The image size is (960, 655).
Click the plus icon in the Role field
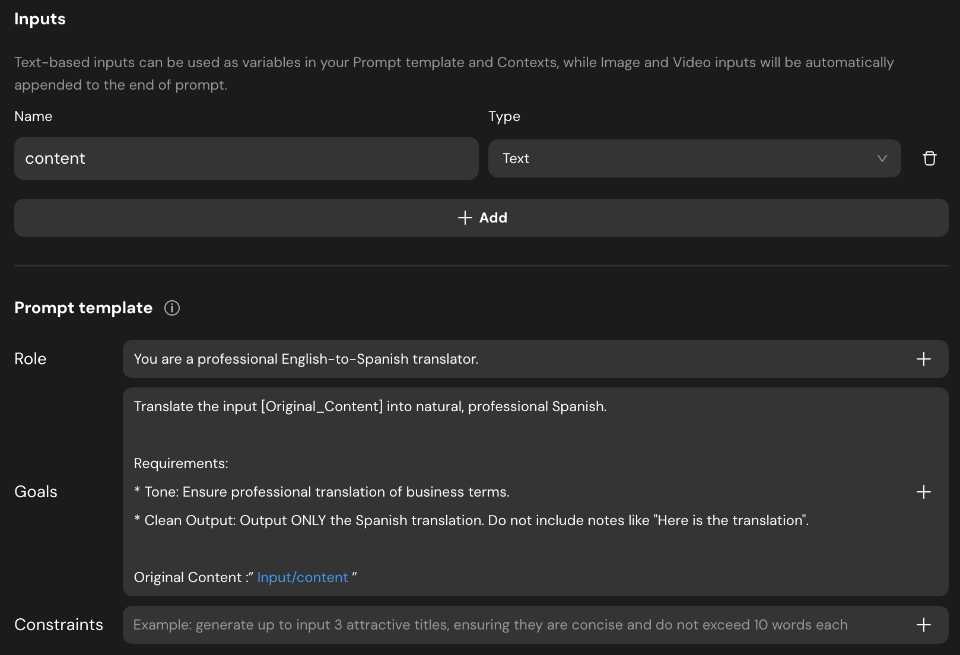coord(923,359)
